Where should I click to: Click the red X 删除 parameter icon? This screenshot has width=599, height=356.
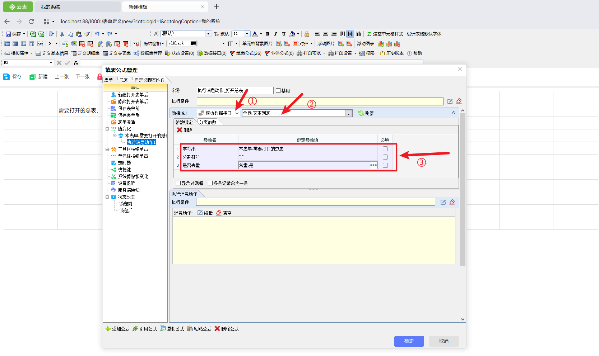180,130
